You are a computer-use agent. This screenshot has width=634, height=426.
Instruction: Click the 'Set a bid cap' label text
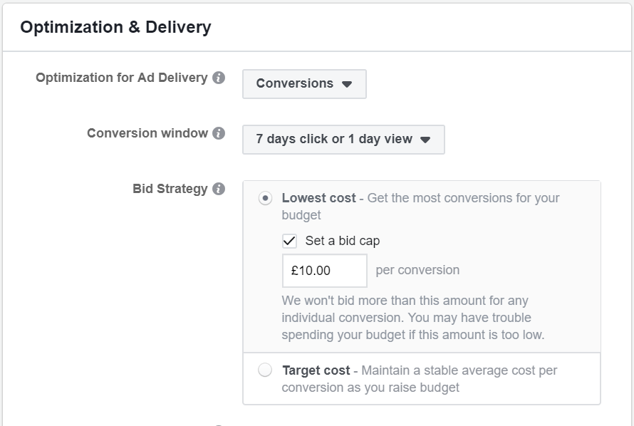pos(343,241)
